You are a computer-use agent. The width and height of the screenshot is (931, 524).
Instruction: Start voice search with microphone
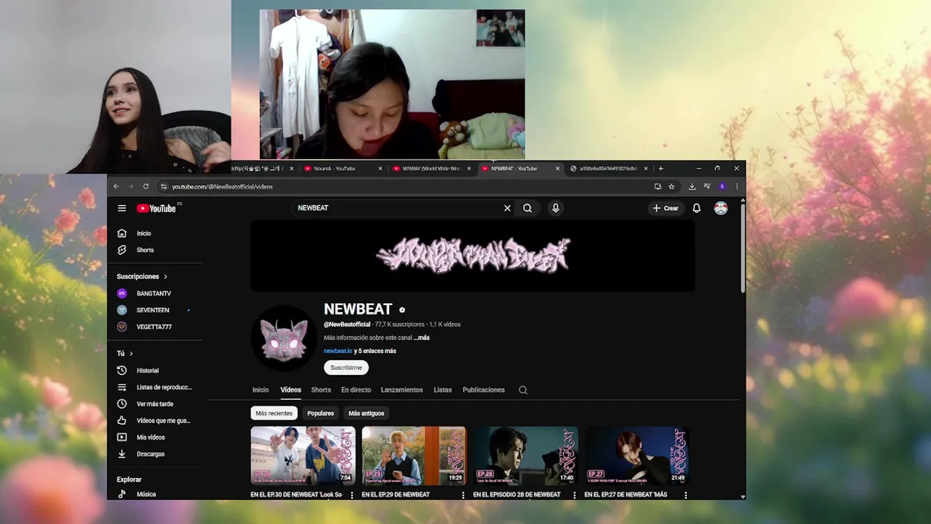(556, 208)
